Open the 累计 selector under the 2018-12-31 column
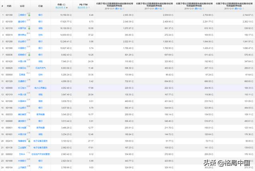This screenshot has width=255, height=171. click(119, 9)
